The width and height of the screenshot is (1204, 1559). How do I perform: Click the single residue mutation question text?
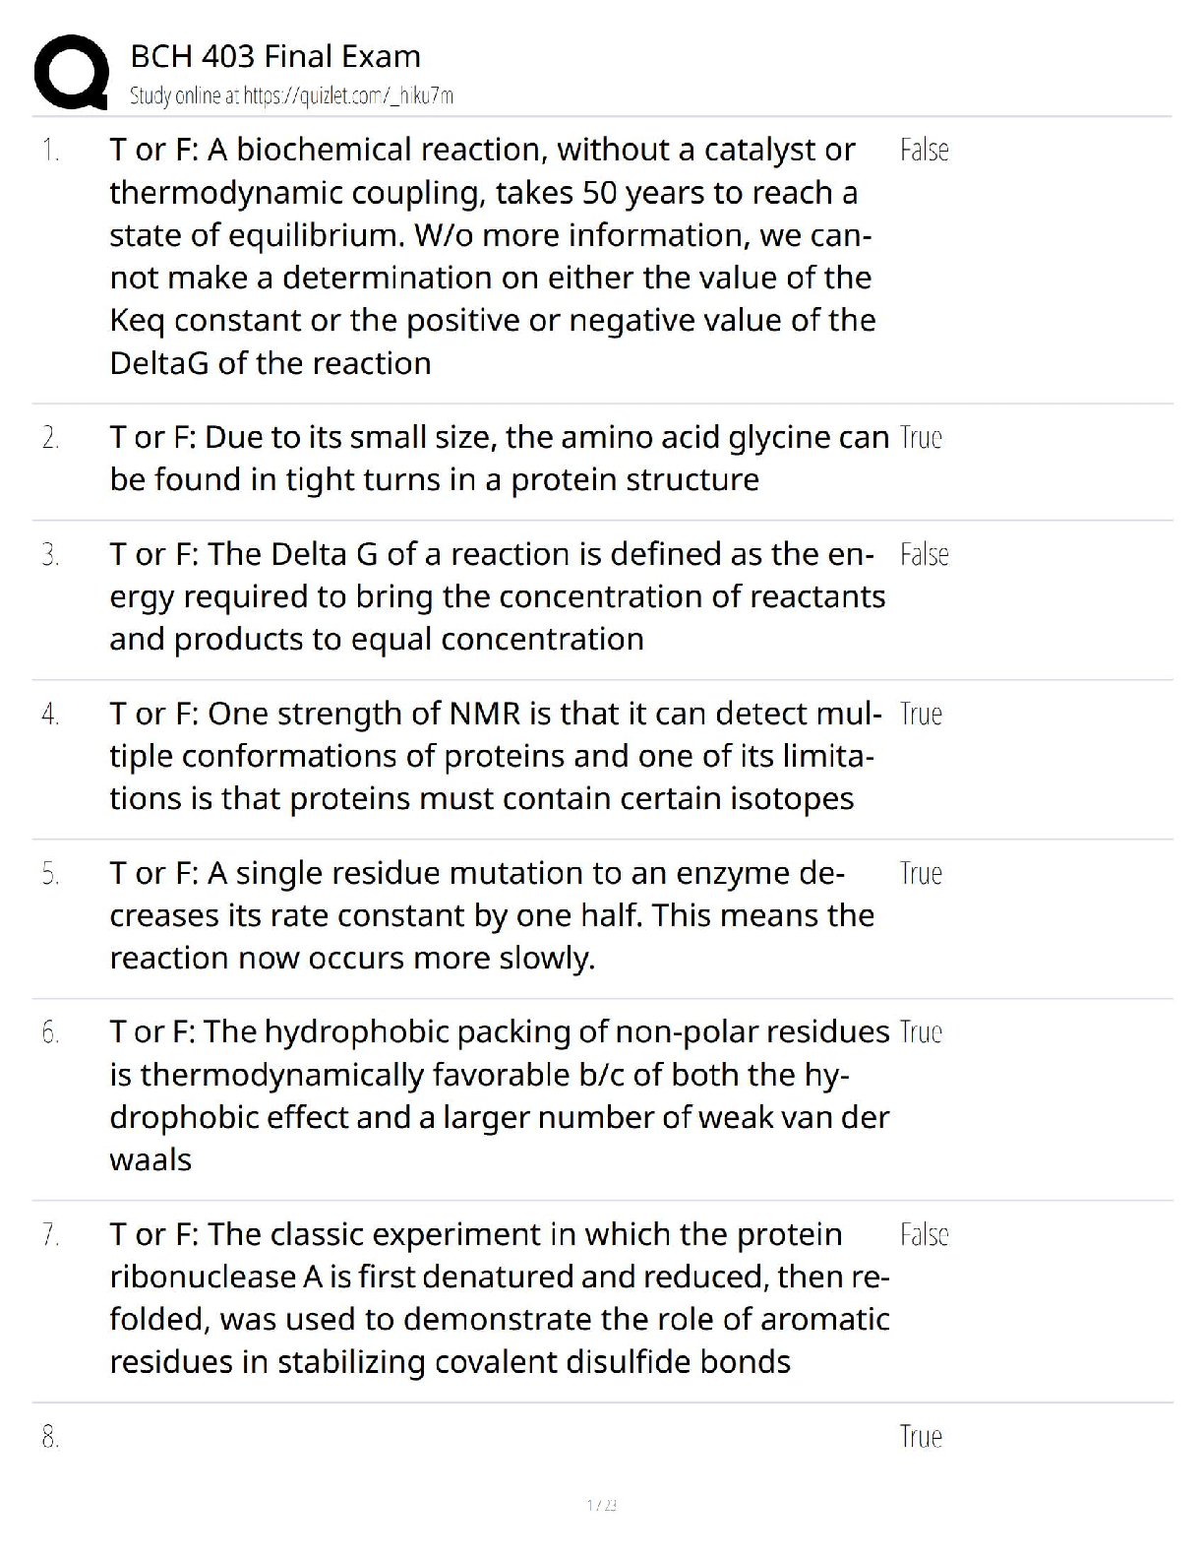(x=491, y=915)
